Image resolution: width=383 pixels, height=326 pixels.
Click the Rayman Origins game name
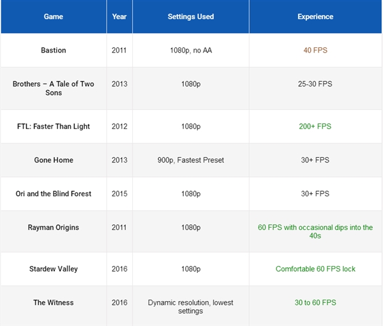click(54, 228)
